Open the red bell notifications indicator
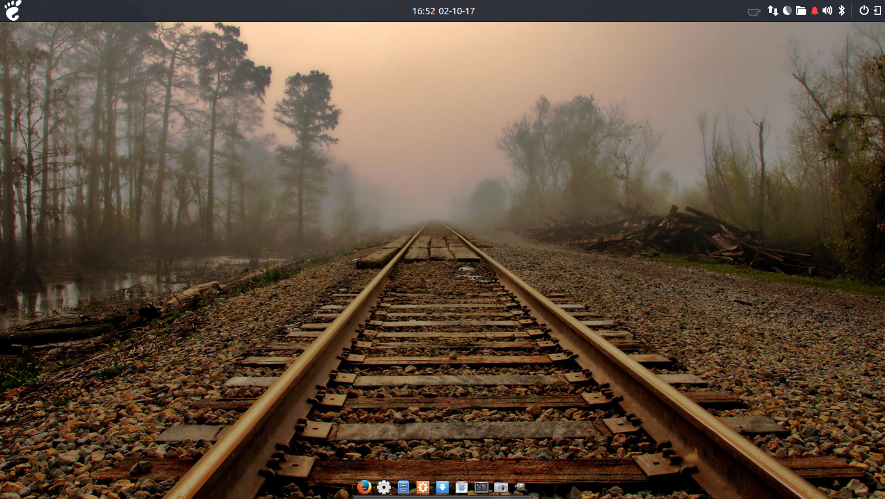The height and width of the screenshot is (499, 885). 814,10
